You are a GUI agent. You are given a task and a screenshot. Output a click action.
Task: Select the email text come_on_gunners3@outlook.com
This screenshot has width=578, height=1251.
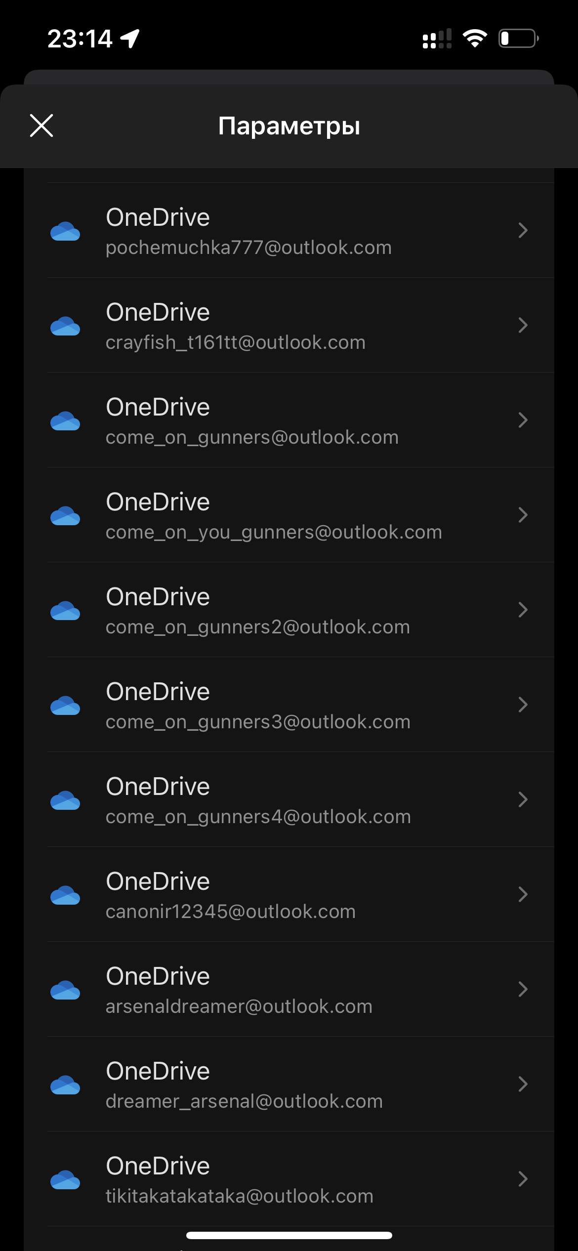point(258,722)
